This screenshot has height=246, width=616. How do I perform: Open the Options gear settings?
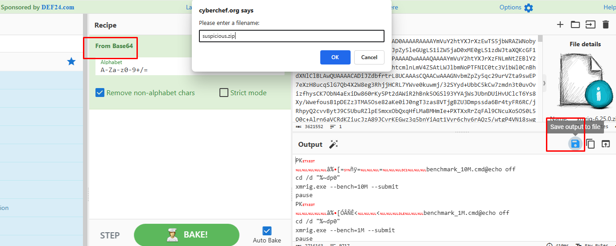(528, 8)
